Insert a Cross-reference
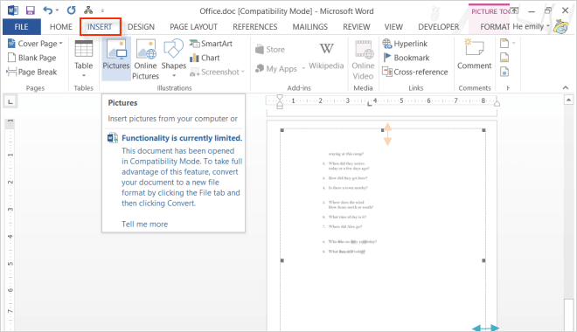Screen dimensions: 577x332 [x=415, y=72]
